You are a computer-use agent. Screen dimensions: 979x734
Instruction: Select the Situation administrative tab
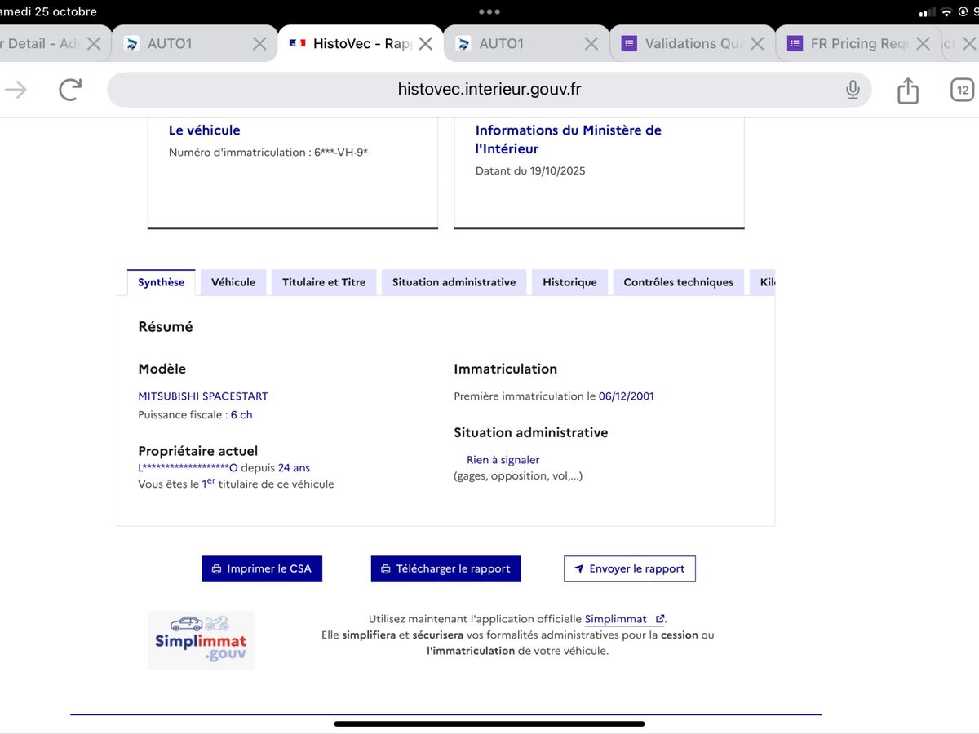point(454,282)
